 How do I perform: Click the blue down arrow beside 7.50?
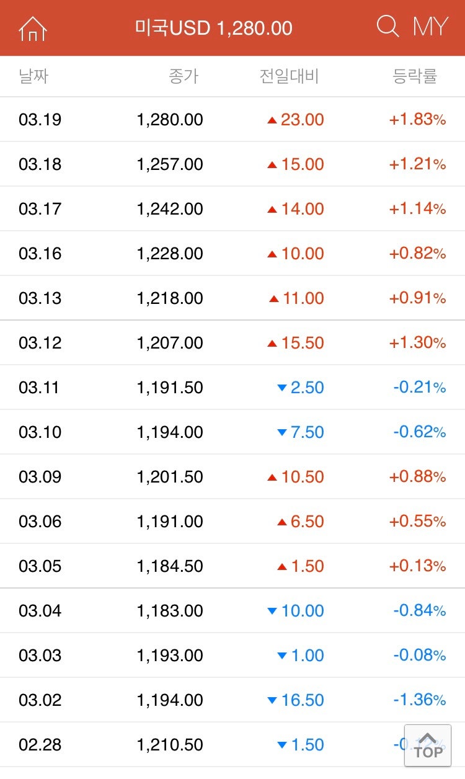pos(282,433)
